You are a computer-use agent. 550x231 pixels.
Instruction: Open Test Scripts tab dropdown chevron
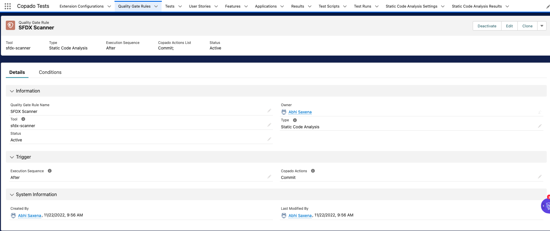(x=345, y=6)
